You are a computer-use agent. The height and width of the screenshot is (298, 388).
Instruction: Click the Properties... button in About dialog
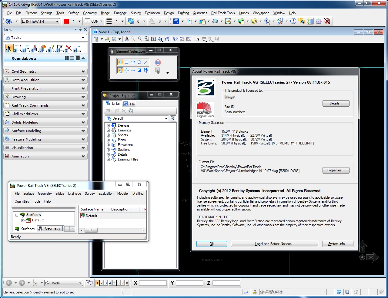click(x=336, y=170)
